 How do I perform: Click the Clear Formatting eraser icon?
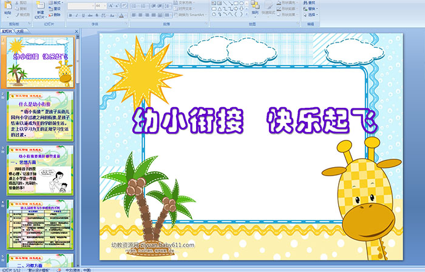pos(124,5)
